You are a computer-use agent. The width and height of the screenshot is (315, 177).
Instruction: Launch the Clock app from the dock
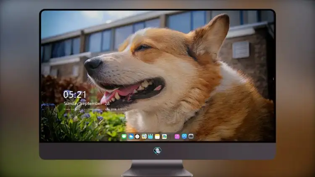[137, 136]
